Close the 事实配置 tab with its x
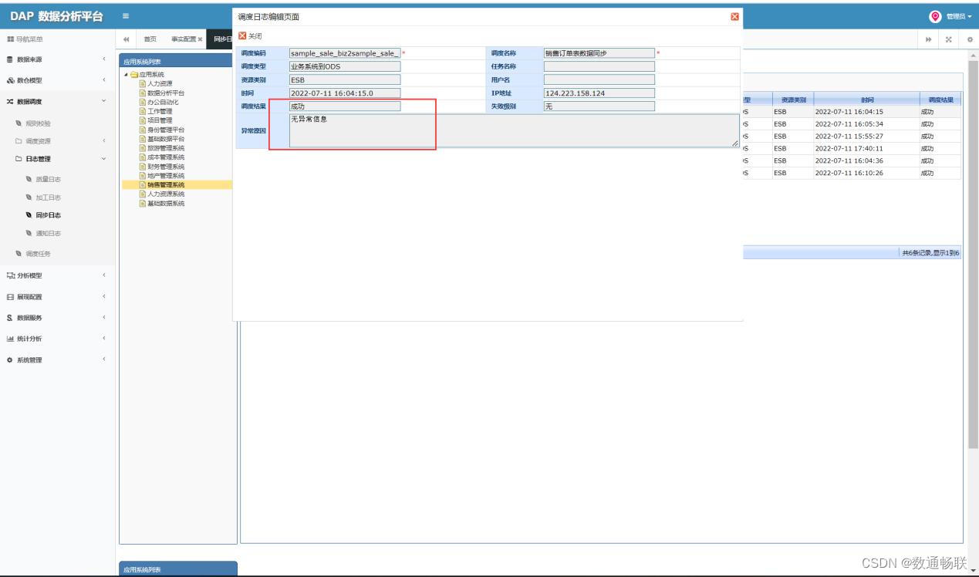Image resolution: width=979 pixels, height=577 pixels. pyautogui.click(x=200, y=39)
